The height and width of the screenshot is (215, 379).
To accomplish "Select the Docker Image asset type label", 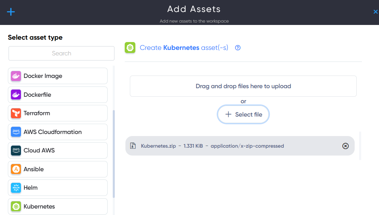I will 43,76.
